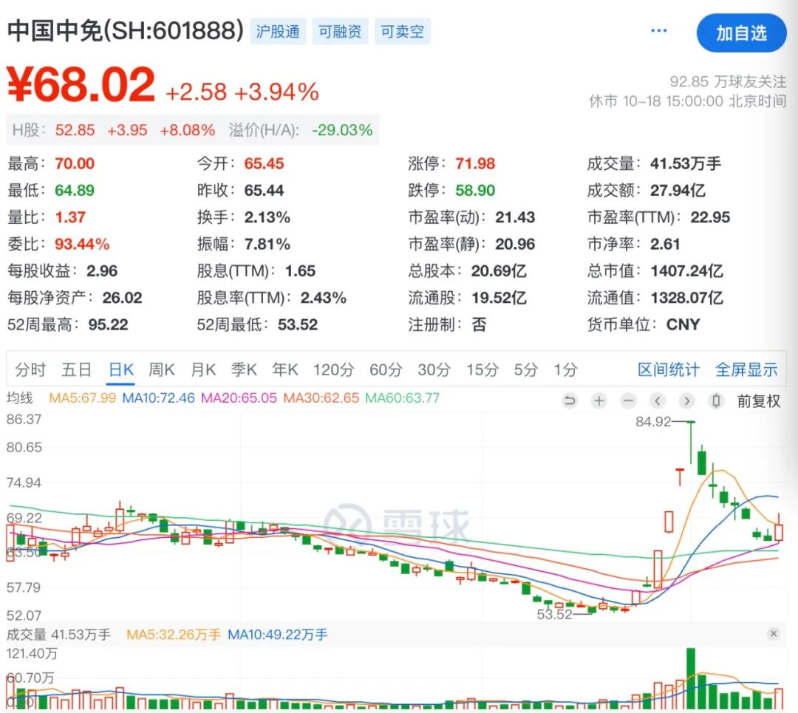
Task: Move chart right with the forward chevron
Action: click(686, 401)
